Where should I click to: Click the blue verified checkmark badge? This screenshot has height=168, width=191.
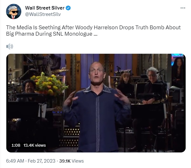(68, 8)
